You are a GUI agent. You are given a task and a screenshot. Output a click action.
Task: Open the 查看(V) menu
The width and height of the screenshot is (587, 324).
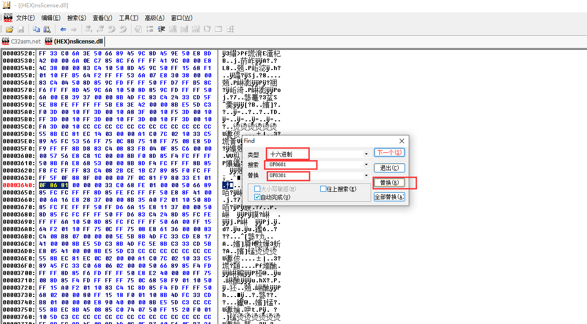click(x=102, y=18)
